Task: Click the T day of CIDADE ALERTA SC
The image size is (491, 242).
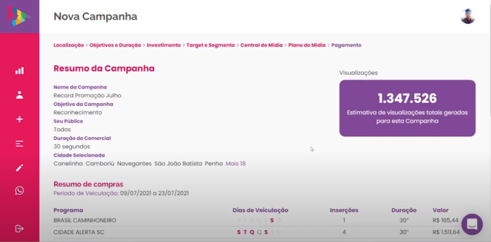Action: click(x=245, y=232)
